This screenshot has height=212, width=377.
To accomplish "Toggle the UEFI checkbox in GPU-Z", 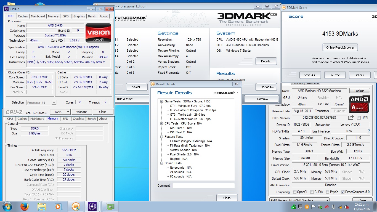I will tap(359, 118).
